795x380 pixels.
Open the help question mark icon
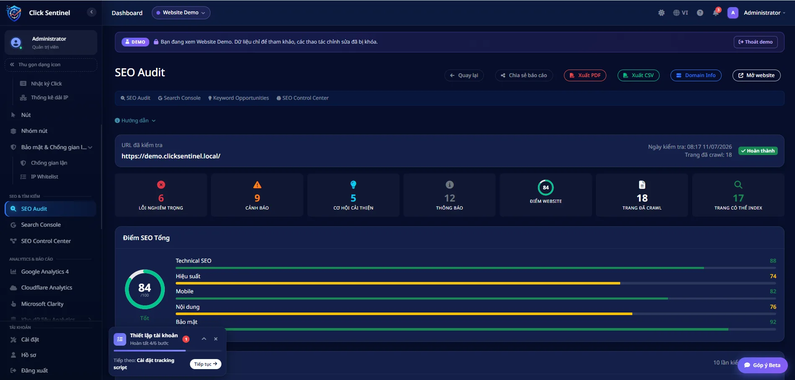point(700,13)
